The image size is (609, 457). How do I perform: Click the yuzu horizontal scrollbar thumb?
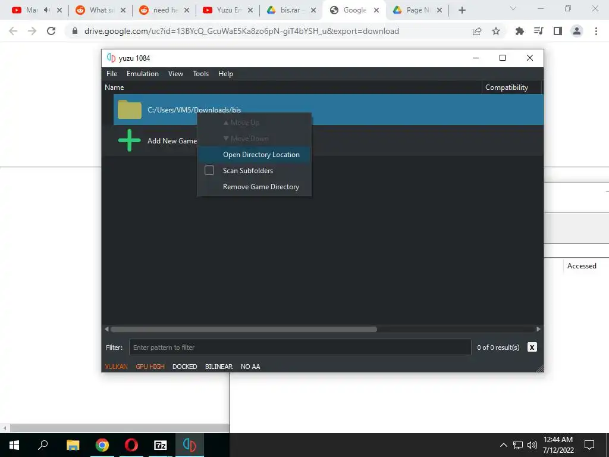[243, 329]
